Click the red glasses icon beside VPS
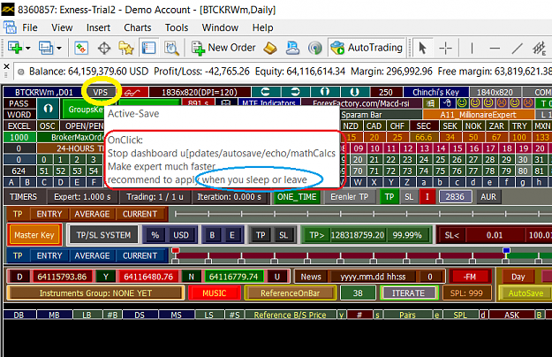Viewport: 552px width, 357px height. tap(132, 93)
